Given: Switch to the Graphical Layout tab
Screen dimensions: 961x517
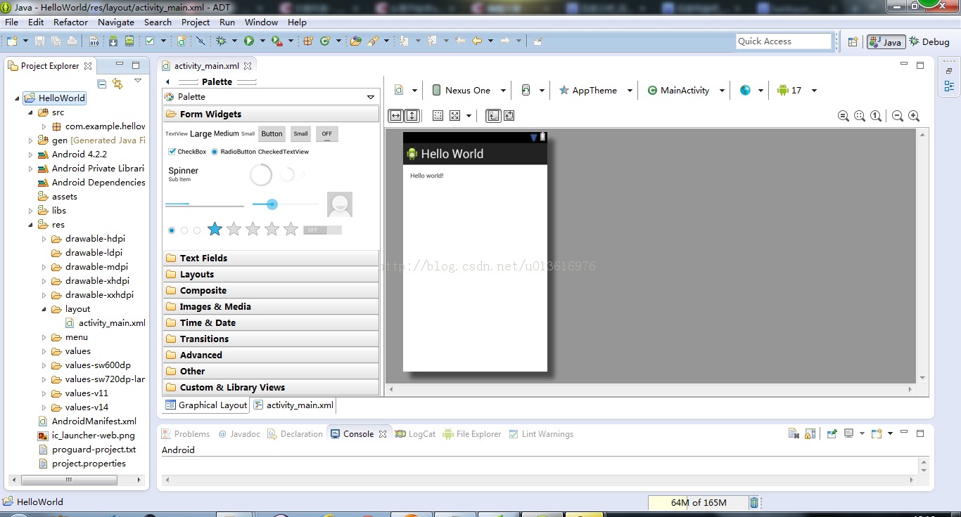Looking at the screenshot, I should (x=206, y=405).
